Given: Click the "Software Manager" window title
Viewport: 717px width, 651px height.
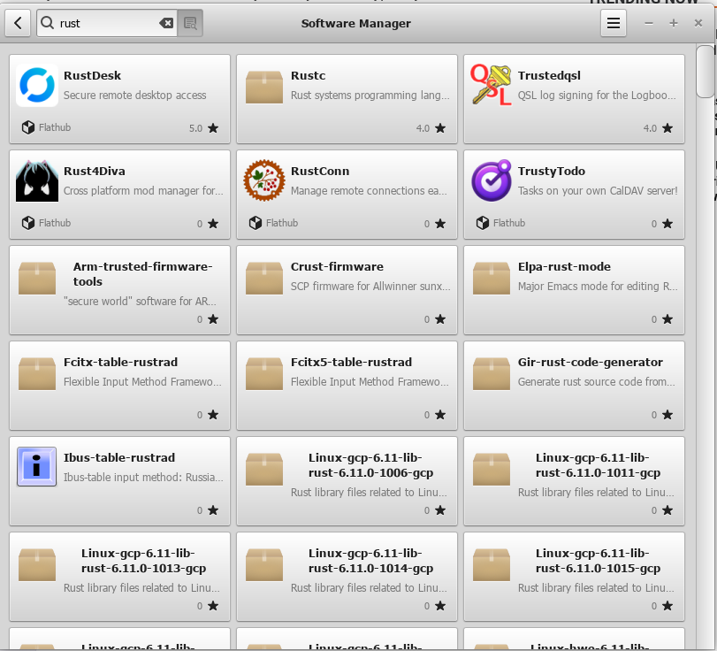Looking at the screenshot, I should (355, 23).
